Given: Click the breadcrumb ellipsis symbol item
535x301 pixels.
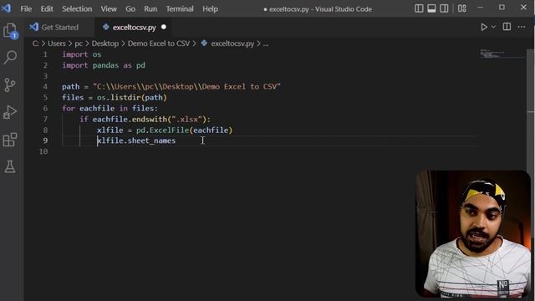Looking at the screenshot, I should (266, 43).
